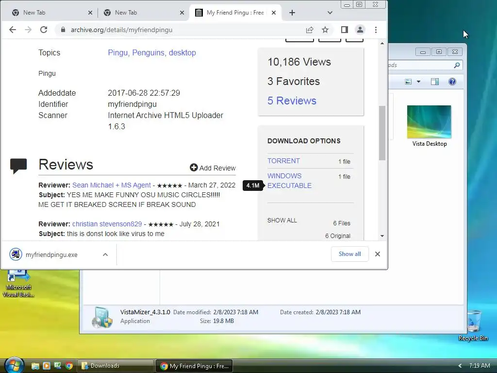Go back with the browser back arrow
The image size is (497, 373).
tap(13, 30)
